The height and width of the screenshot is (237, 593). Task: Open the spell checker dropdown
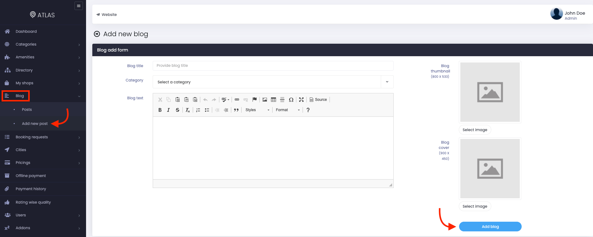pyautogui.click(x=225, y=100)
